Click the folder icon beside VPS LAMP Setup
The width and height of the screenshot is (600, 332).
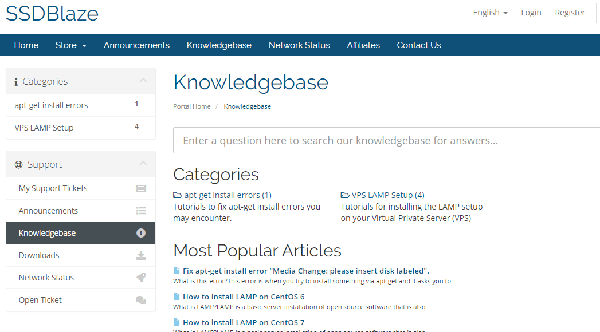(x=345, y=195)
